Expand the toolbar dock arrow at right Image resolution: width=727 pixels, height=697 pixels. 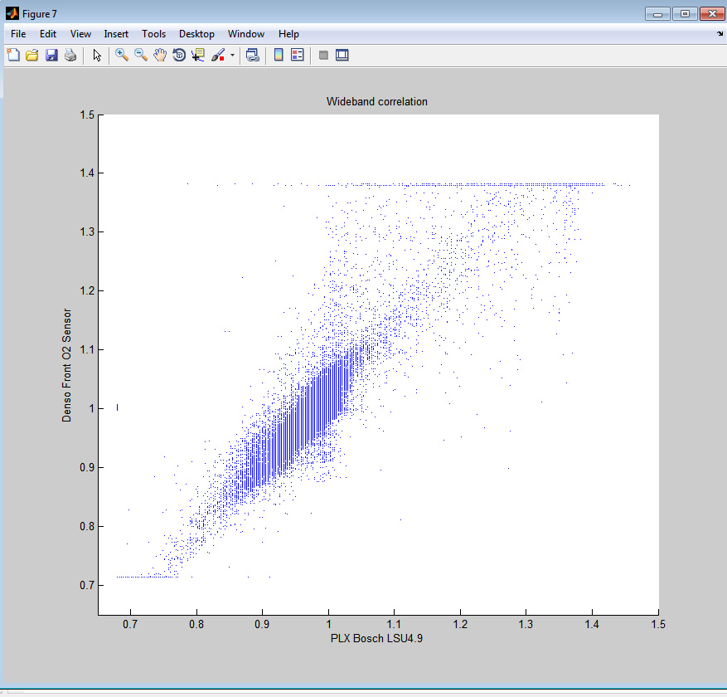[719, 34]
